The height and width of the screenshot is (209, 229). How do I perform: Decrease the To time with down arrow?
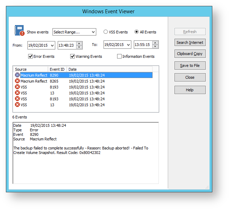(x=155, y=46)
